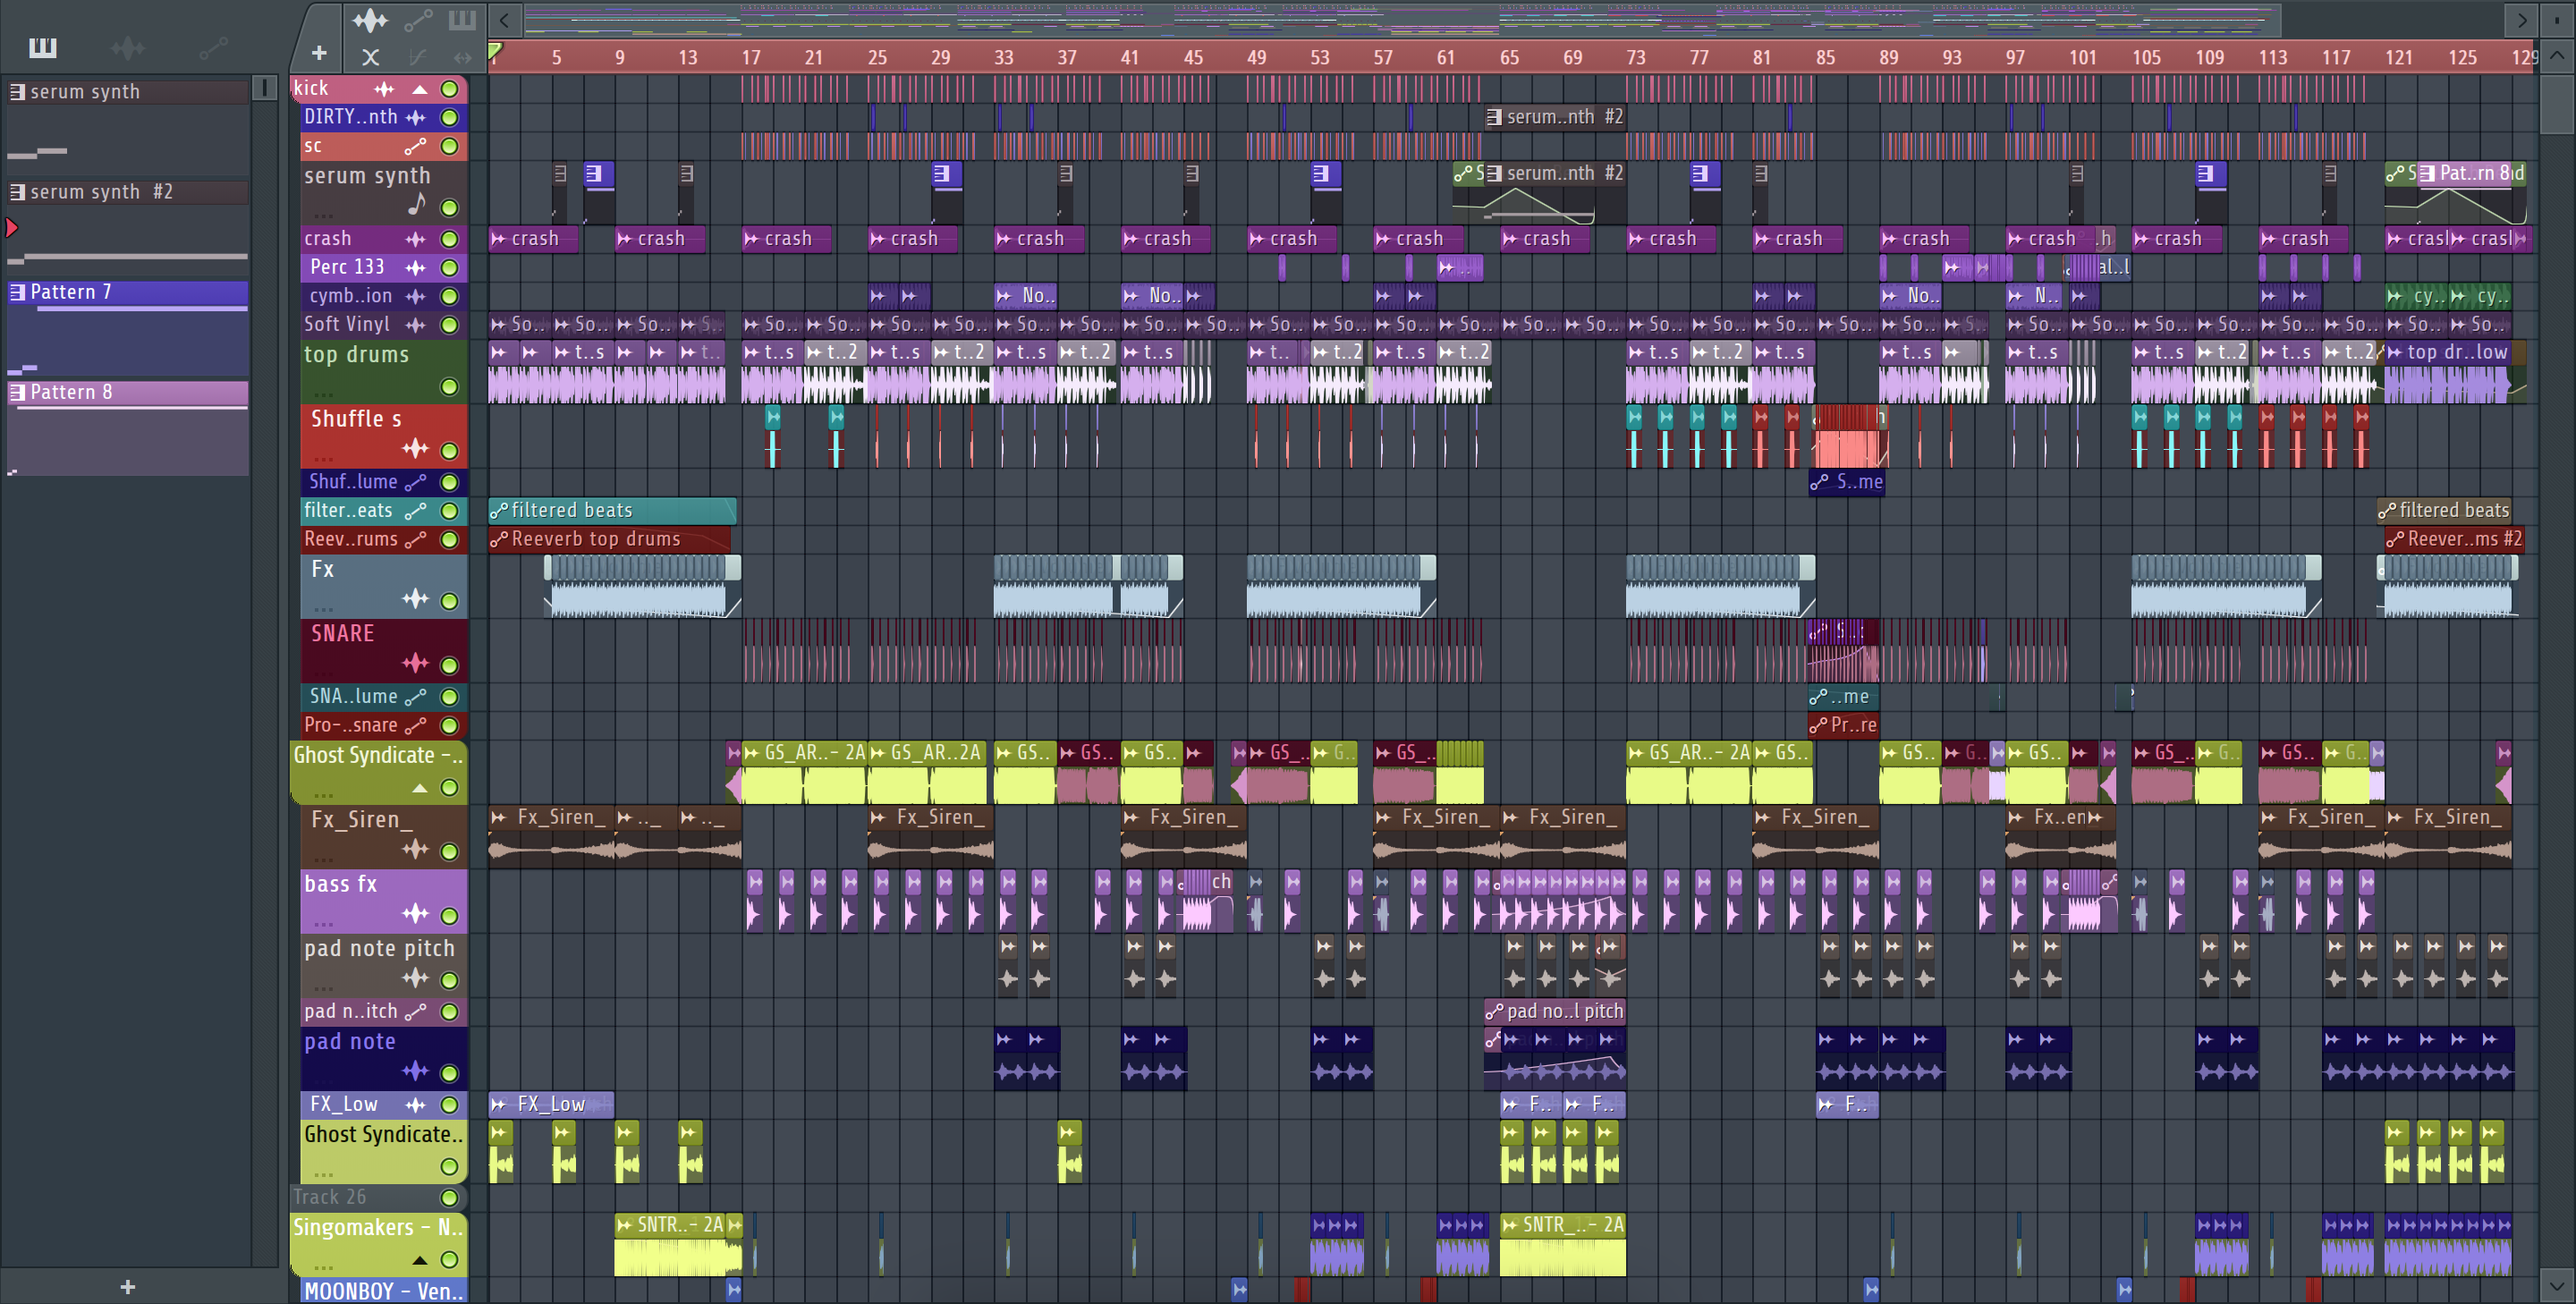Click bar 65 on the timeline ruler
This screenshot has width=2576, height=1304.
[x=1509, y=57]
